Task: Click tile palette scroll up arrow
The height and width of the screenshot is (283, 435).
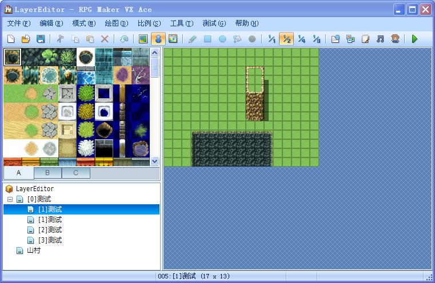Action: [155, 52]
